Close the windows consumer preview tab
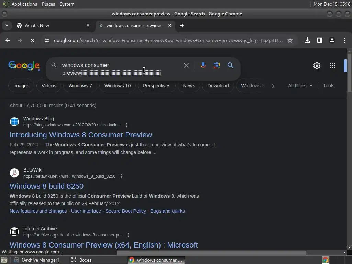352x264 pixels. point(170,25)
